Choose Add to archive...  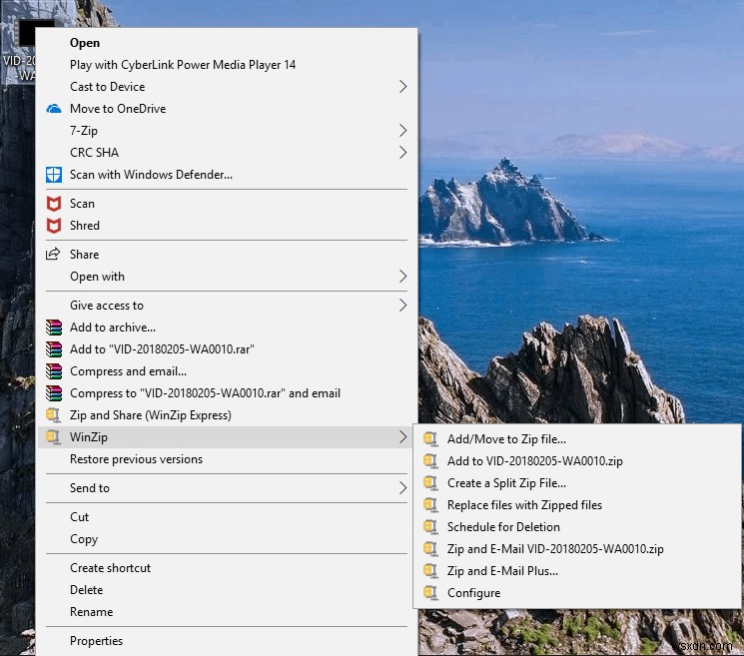click(227, 328)
